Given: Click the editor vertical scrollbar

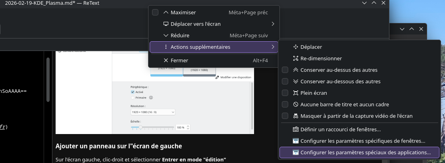Looking at the screenshot, I should 48,79.
